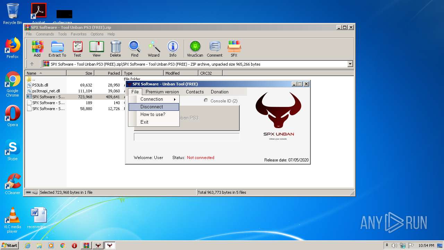Image resolution: width=444 pixels, height=250 pixels.
Task: Open the View toolbar icon
Action: [96, 49]
